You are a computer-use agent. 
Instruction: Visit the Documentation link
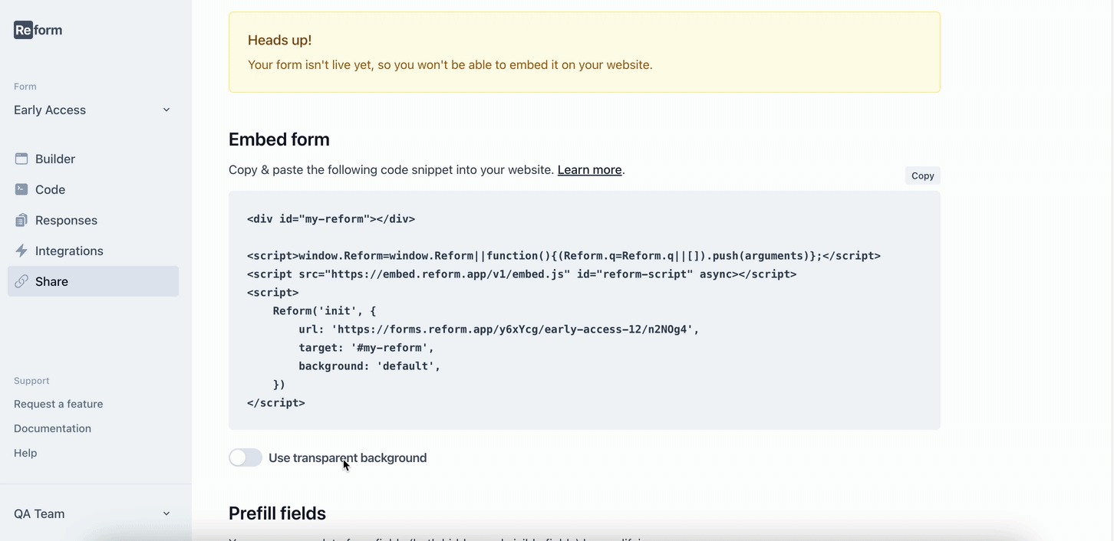52,428
